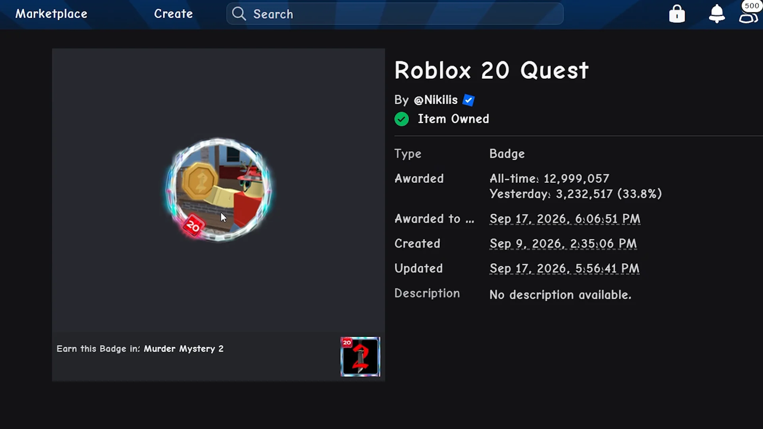
Task: Open the Marketplace menu item
Action: pos(51,14)
